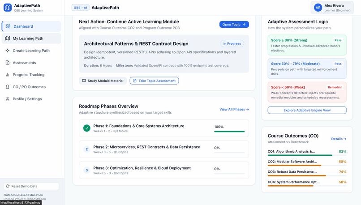
Task: Click the AR user avatar
Action: tap(318, 8)
